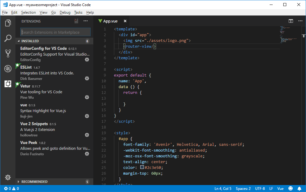This screenshot has height=192, width=306.
Task: Show errors and warnings count
Action: point(12,188)
